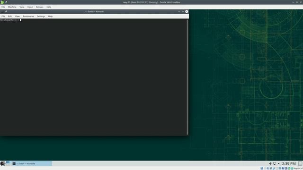This screenshot has height=170, width=303.
Task: Minimize the Konsole window
Action: 179,11
